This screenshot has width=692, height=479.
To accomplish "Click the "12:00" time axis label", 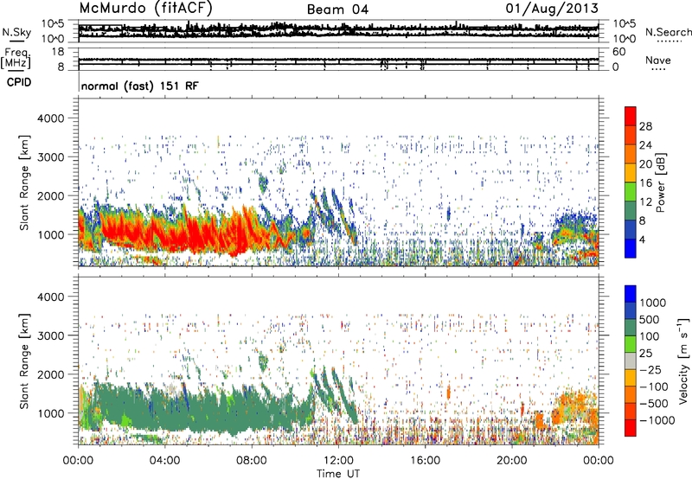I will (x=338, y=461).
